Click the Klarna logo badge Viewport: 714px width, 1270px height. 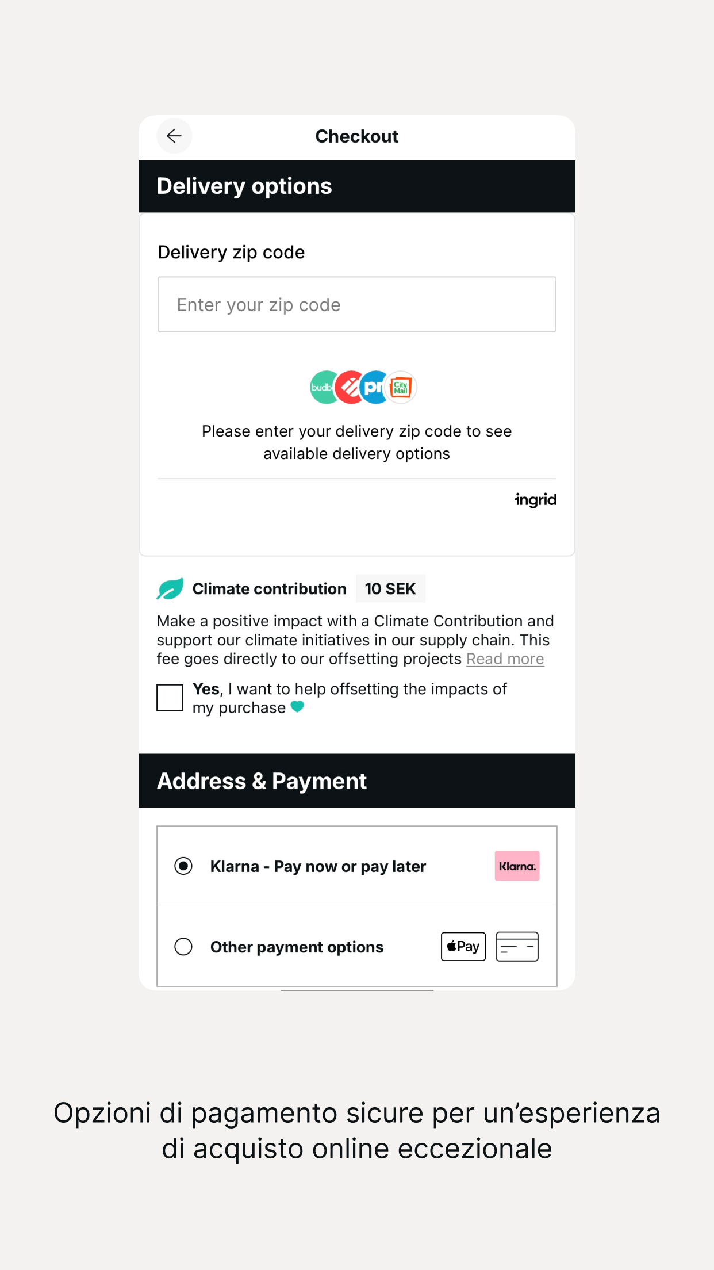tap(516, 866)
